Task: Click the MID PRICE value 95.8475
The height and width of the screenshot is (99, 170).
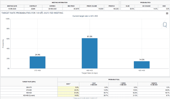Action: [76, 9]
